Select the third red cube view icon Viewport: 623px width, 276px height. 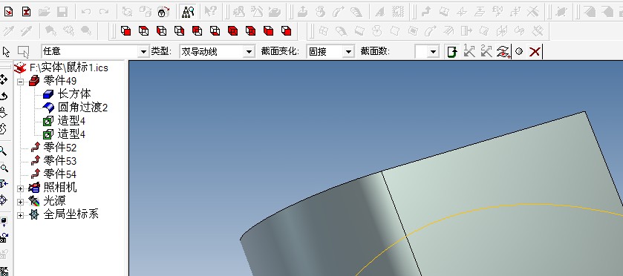pyautogui.click(x=161, y=30)
